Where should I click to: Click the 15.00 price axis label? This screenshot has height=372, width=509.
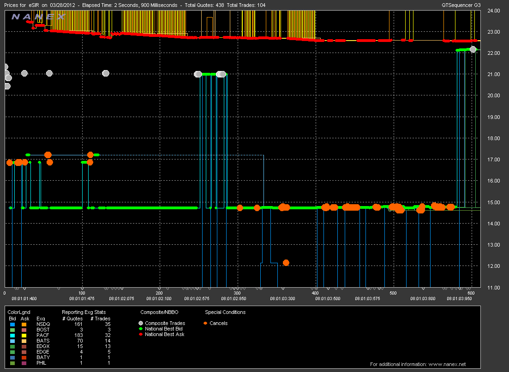[x=494, y=202]
